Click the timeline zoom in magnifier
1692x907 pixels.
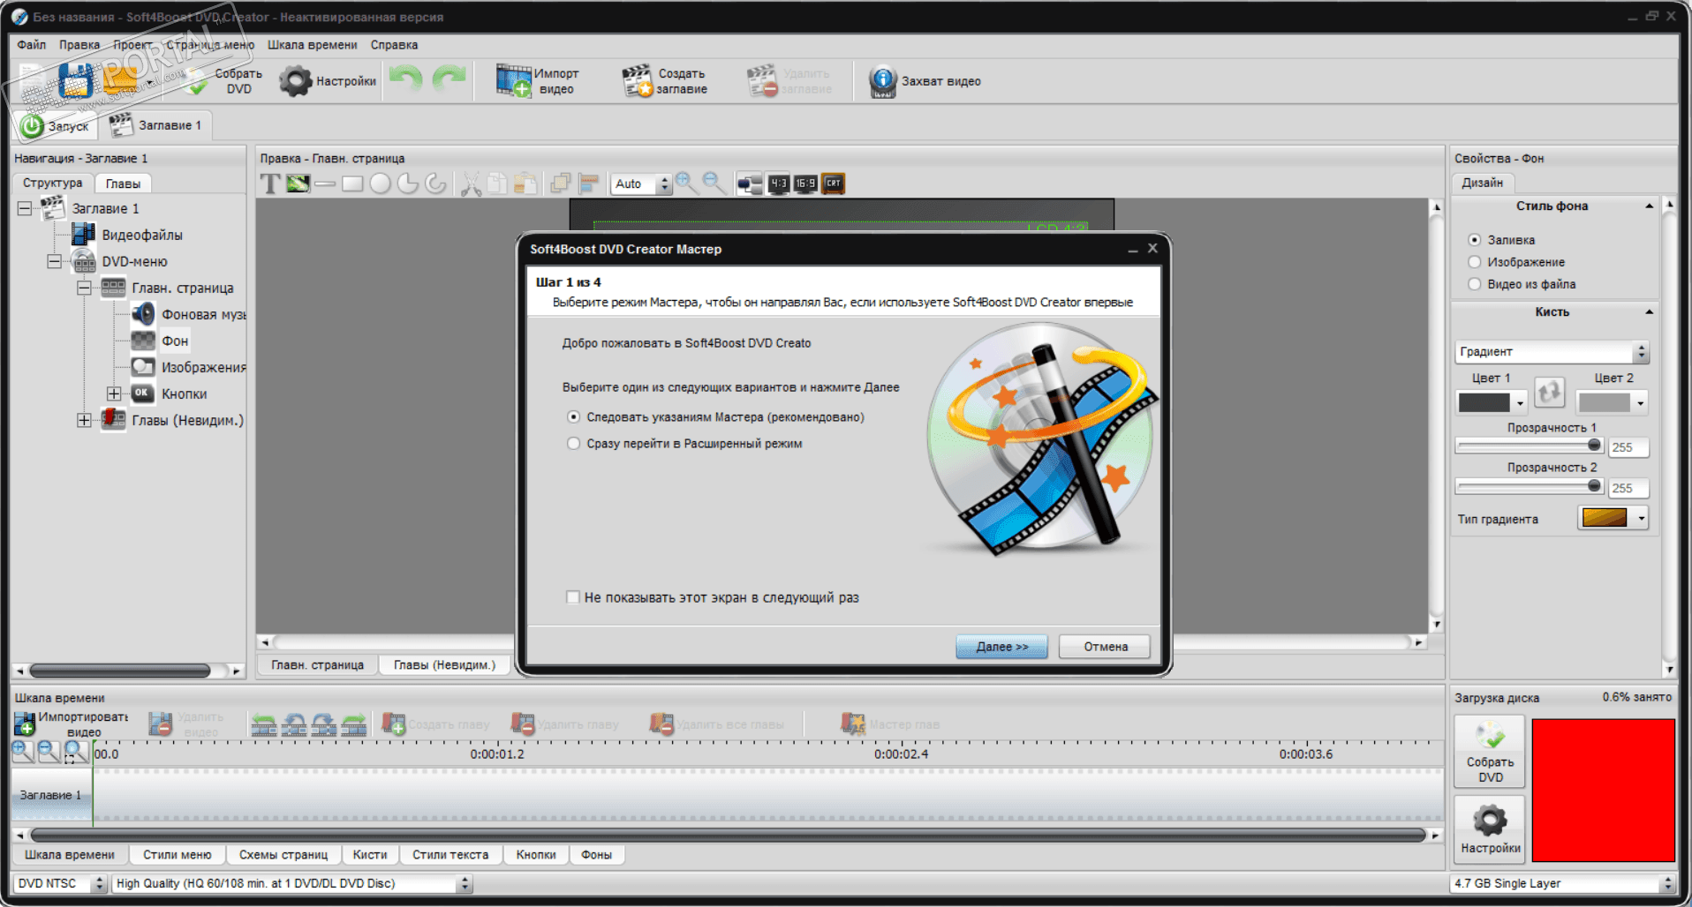pyautogui.click(x=22, y=751)
